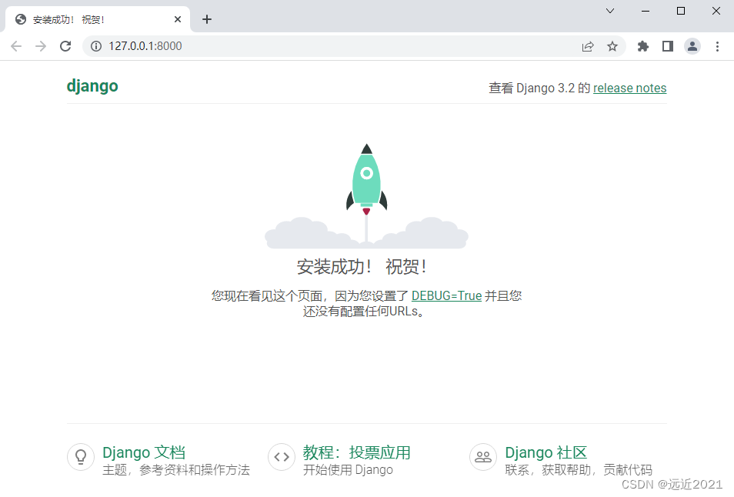
Task: Open the browser three-dot menu
Action: [717, 46]
